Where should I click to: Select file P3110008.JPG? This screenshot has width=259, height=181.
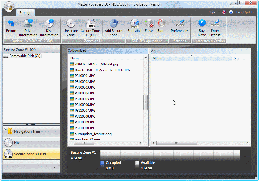point(85,116)
